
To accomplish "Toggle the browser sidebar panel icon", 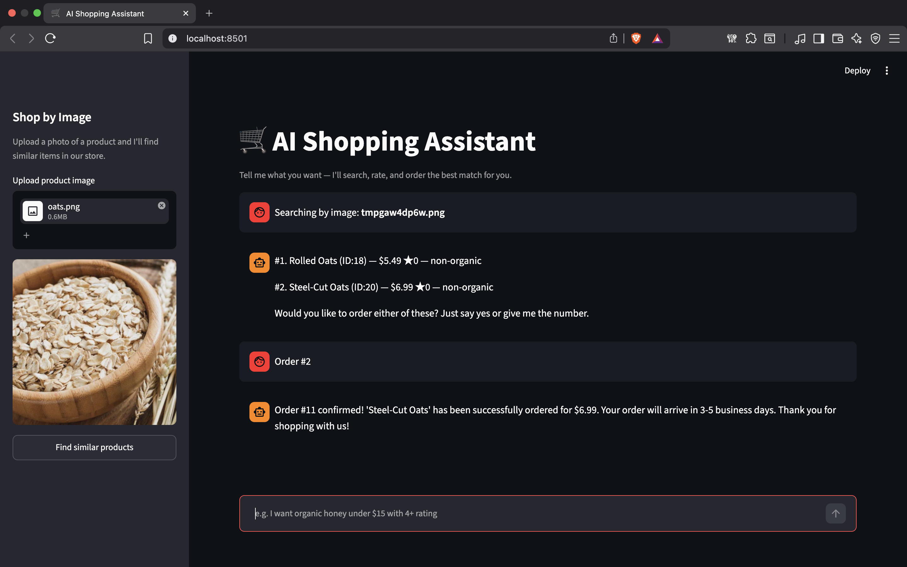I will coord(819,38).
